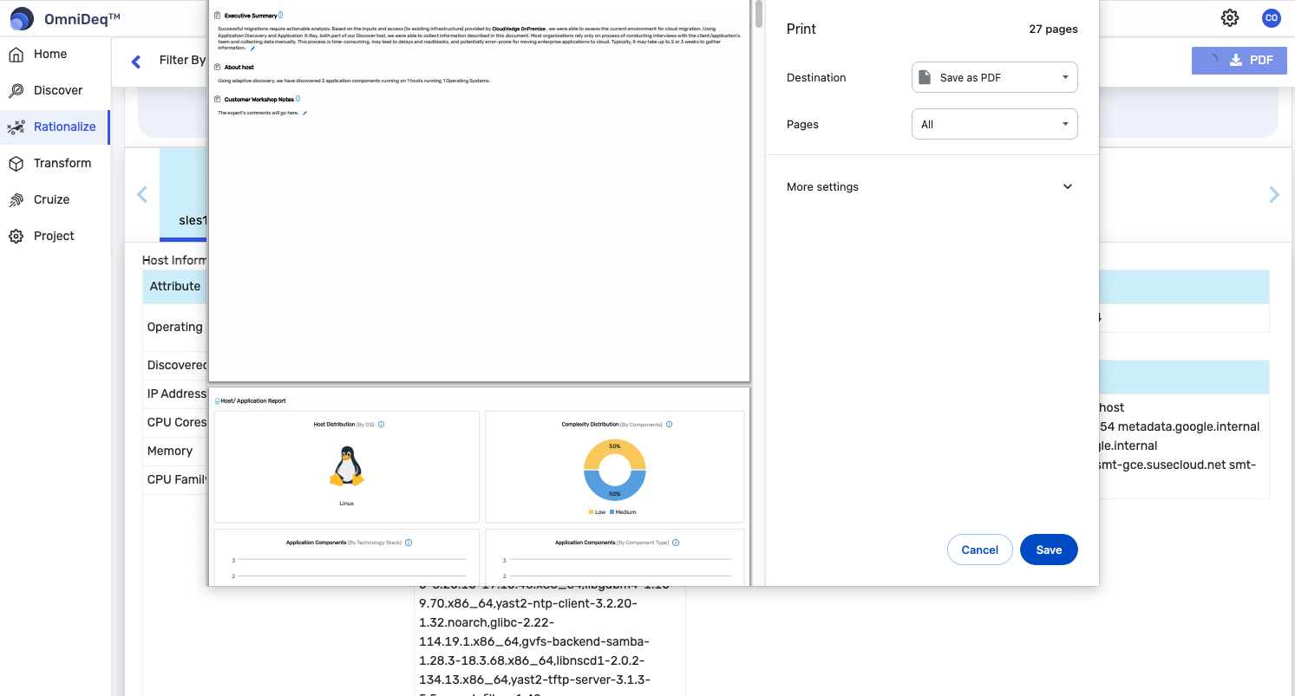Open Discover in the sidebar
Image resolution: width=1295 pixels, height=696 pixels.
tap(58, 90)
